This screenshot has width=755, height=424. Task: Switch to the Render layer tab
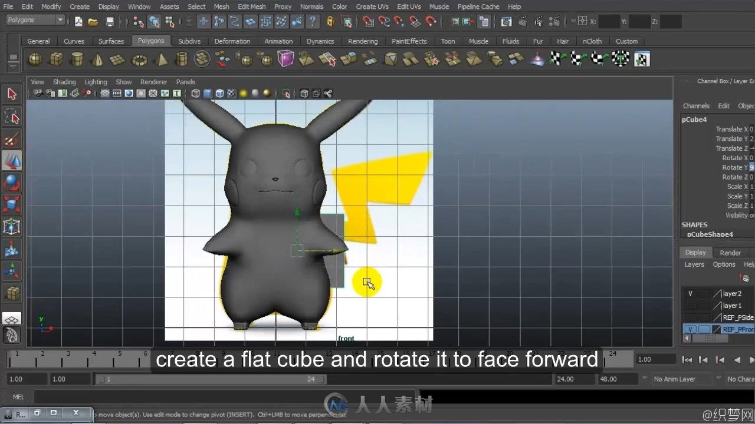click(x=730, y=253)
